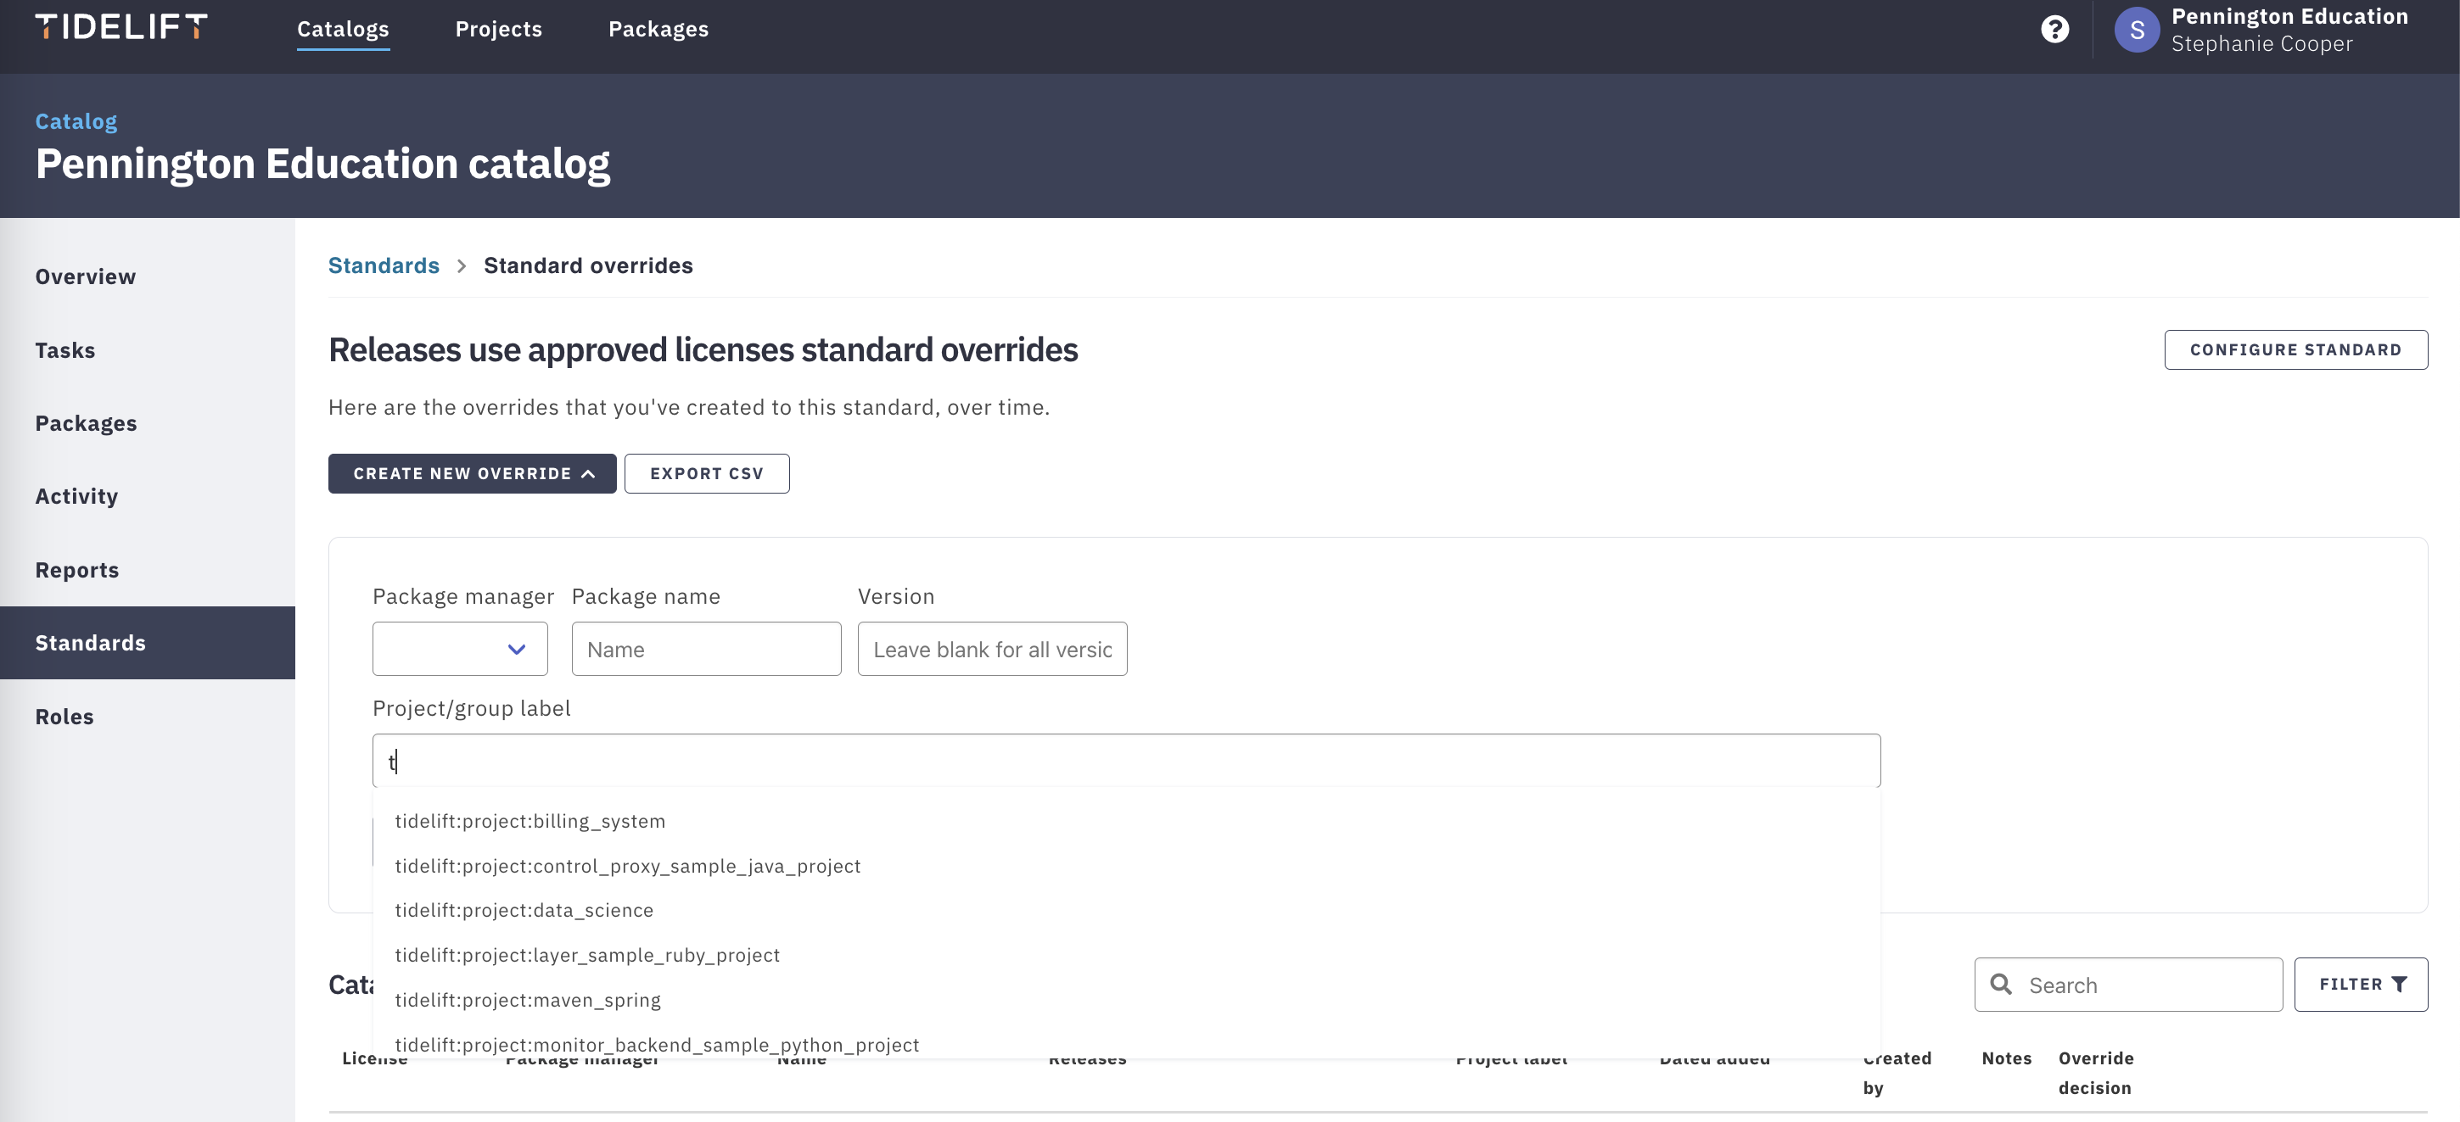Focus the Package name field
This screenshot has height=1122, width=2460.
(707, 649)
